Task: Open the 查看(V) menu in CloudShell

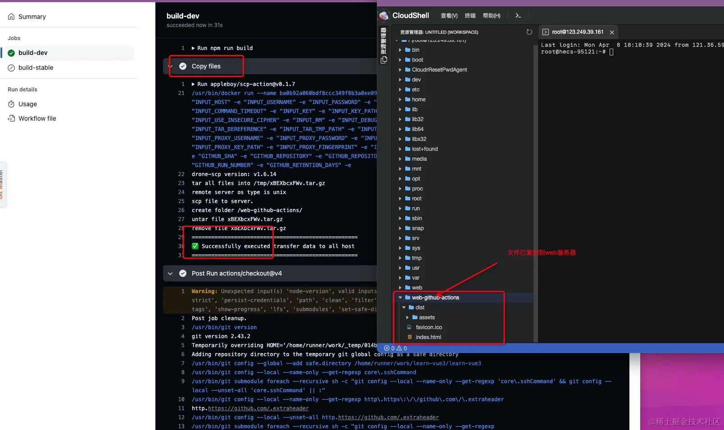Action: click(449, 16)
